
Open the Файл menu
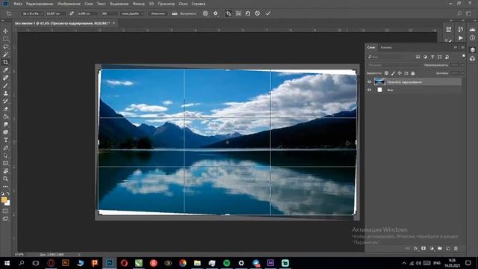pyautogui.click(x=18, y=4)
